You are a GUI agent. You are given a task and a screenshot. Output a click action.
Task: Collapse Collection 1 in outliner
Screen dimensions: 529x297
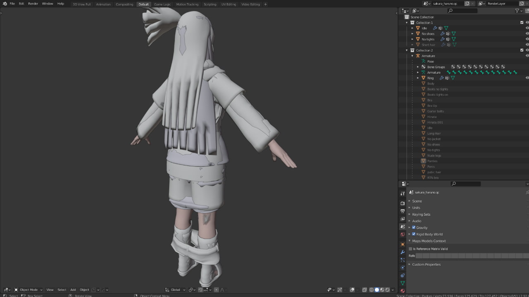pyautogui.click(x=407, y=23)
